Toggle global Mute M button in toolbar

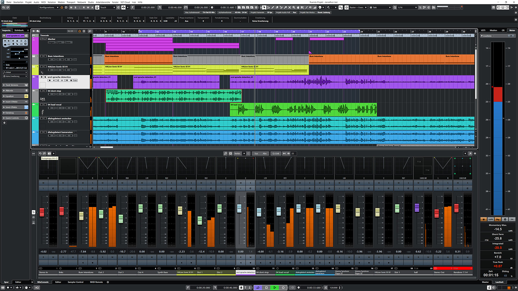[x=71, y=7]
